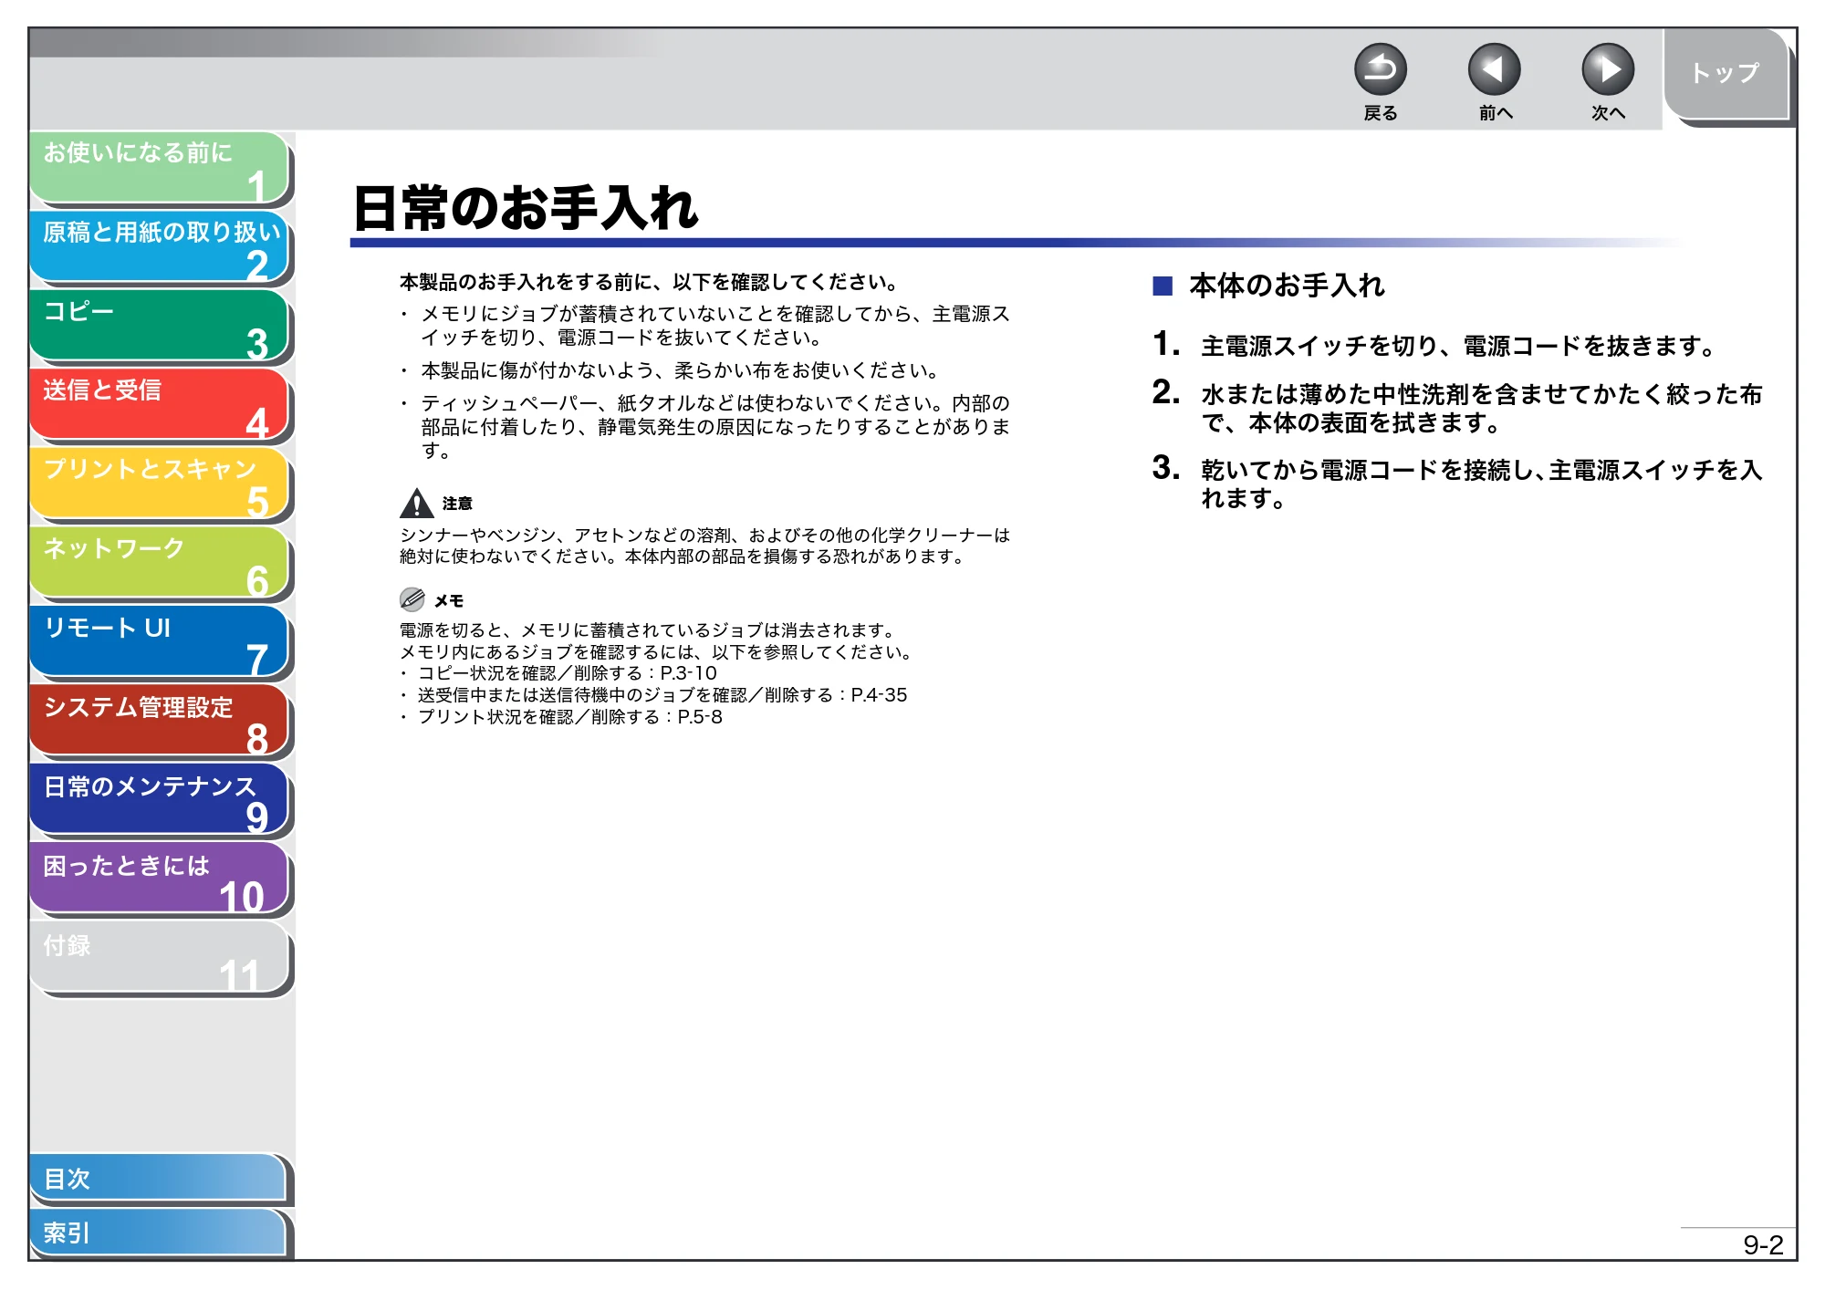Click the caution text about シンナーやベンジン
Viewport: 1825px width, 1290px height.
click(704, 546)
